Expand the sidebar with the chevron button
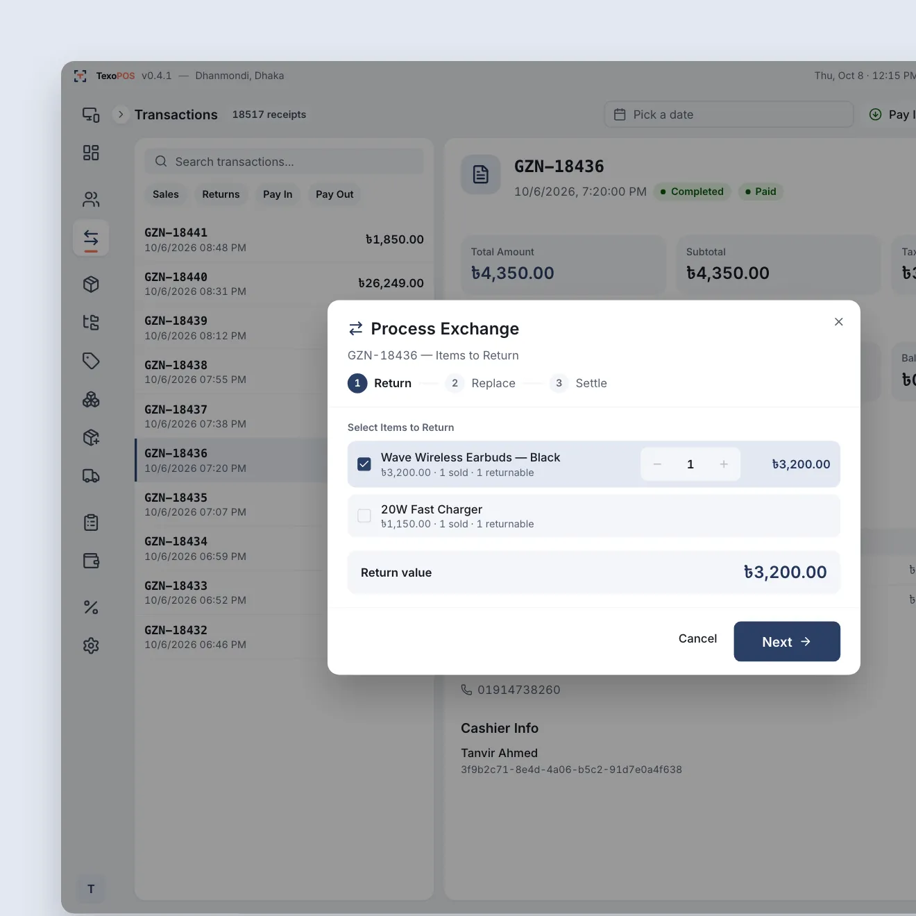This screenshot has height=916, width=916. pyautogui.click(x=121, y=114)
